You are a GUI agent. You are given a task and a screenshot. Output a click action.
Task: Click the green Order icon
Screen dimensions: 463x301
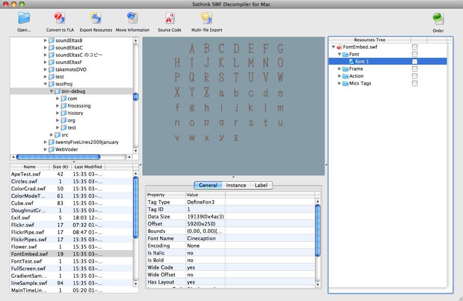click(438, 18)
